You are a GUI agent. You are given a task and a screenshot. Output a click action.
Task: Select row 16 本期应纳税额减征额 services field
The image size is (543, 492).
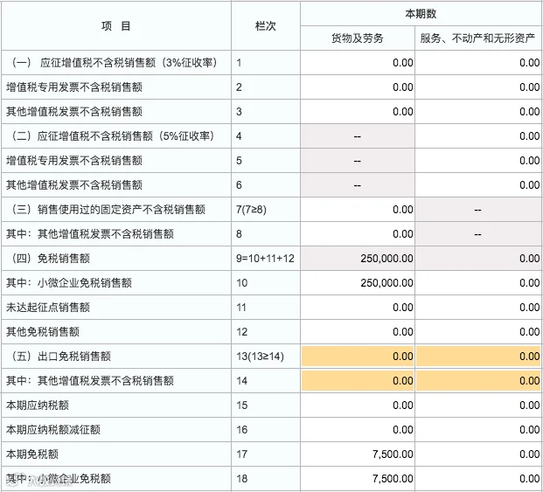(478, 430)
